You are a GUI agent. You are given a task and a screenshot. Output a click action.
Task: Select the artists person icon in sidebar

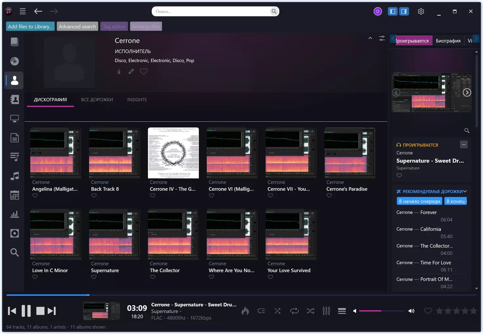click(x=14, y=80)
